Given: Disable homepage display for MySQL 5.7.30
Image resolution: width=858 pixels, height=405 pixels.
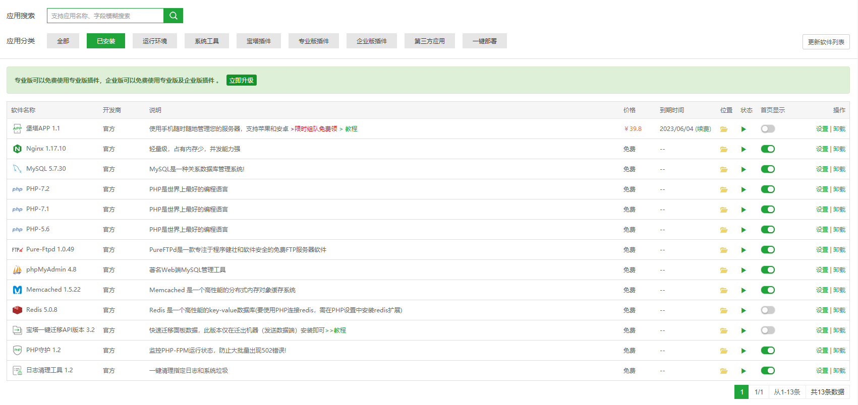Looking at the screenshot, I should point(768,169).
